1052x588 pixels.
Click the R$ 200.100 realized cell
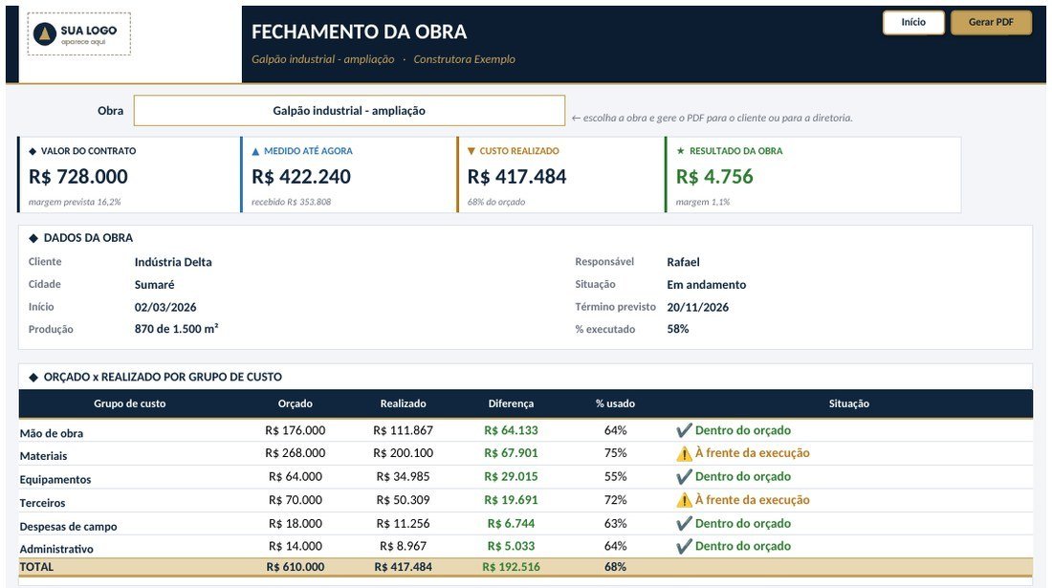(x=404, y=453)
